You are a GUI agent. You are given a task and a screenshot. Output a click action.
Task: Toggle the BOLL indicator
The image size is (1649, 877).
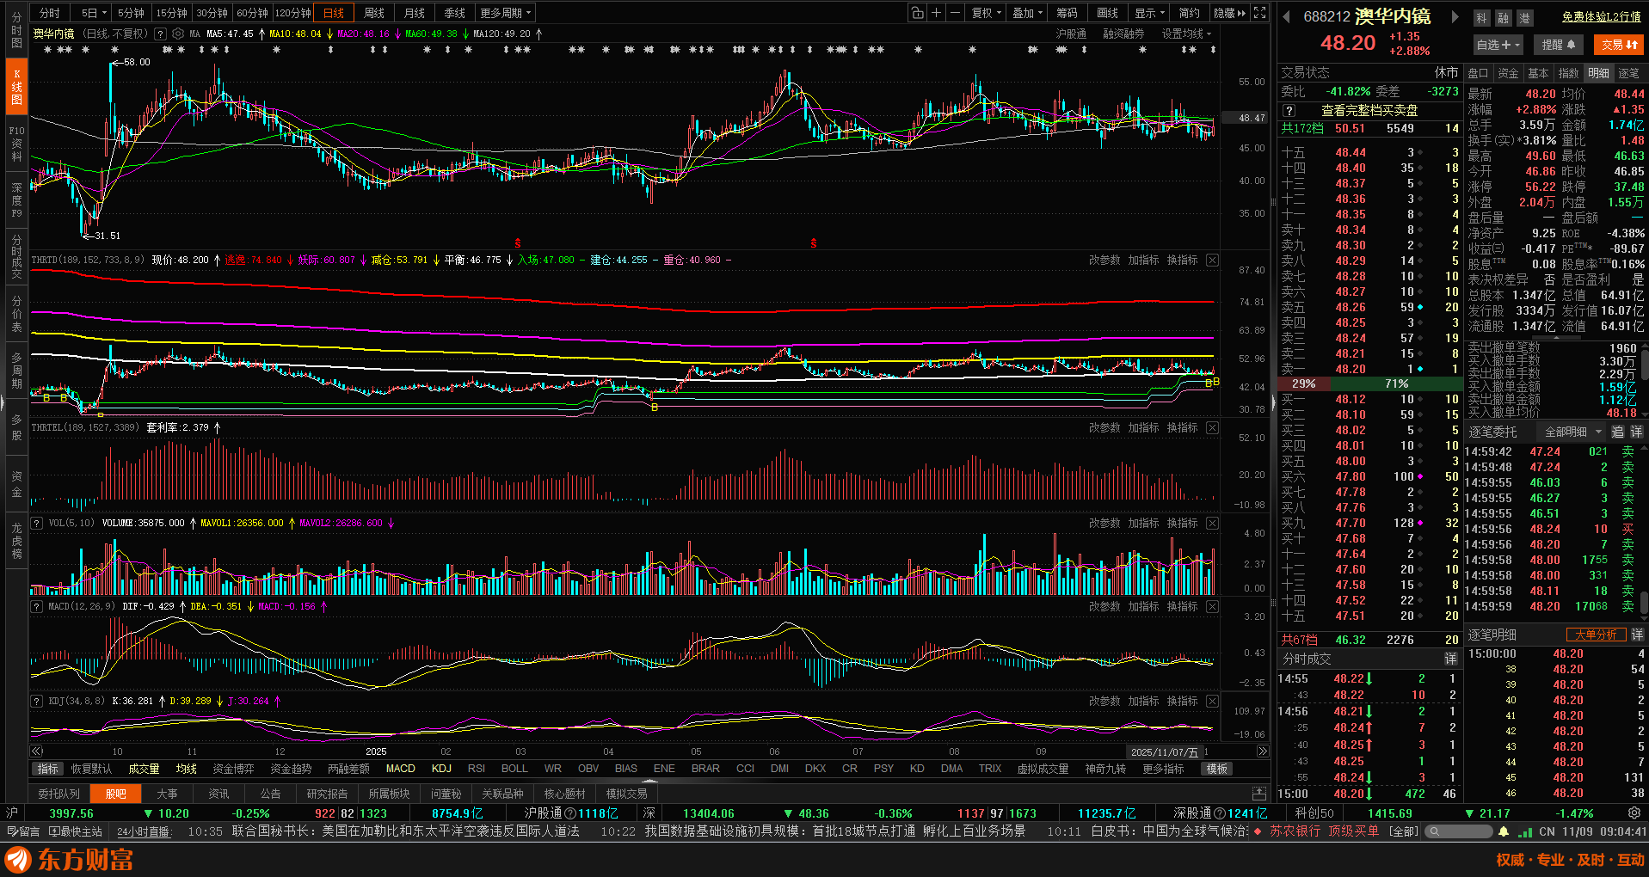point(514,769)
